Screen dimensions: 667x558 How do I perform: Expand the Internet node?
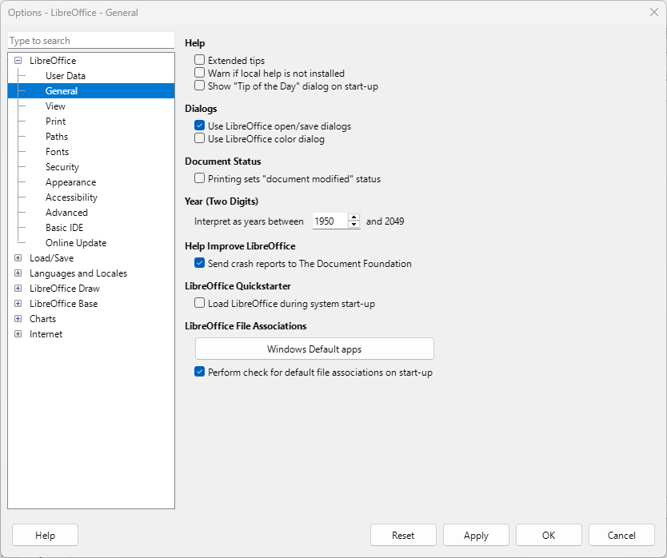(18, 334)
